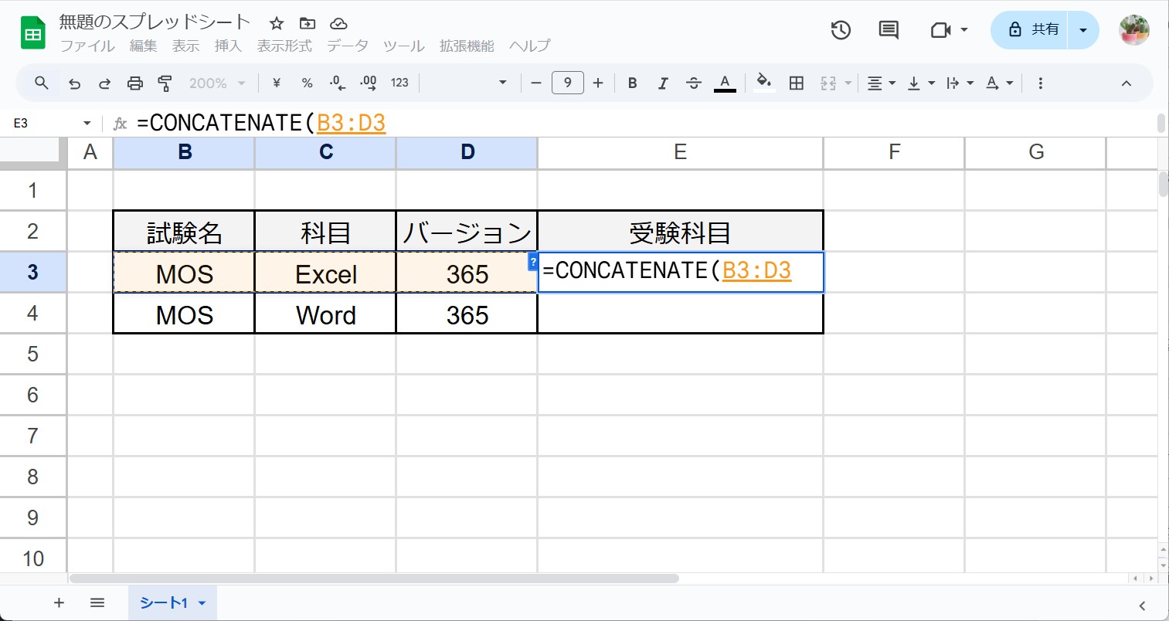
Task: Open the fill color picker
Action: pos(764,83)
